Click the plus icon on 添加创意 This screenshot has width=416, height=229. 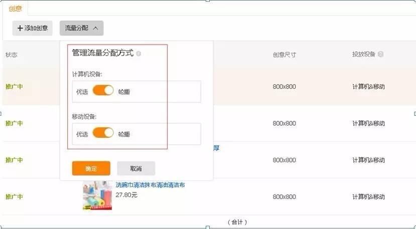20,28
